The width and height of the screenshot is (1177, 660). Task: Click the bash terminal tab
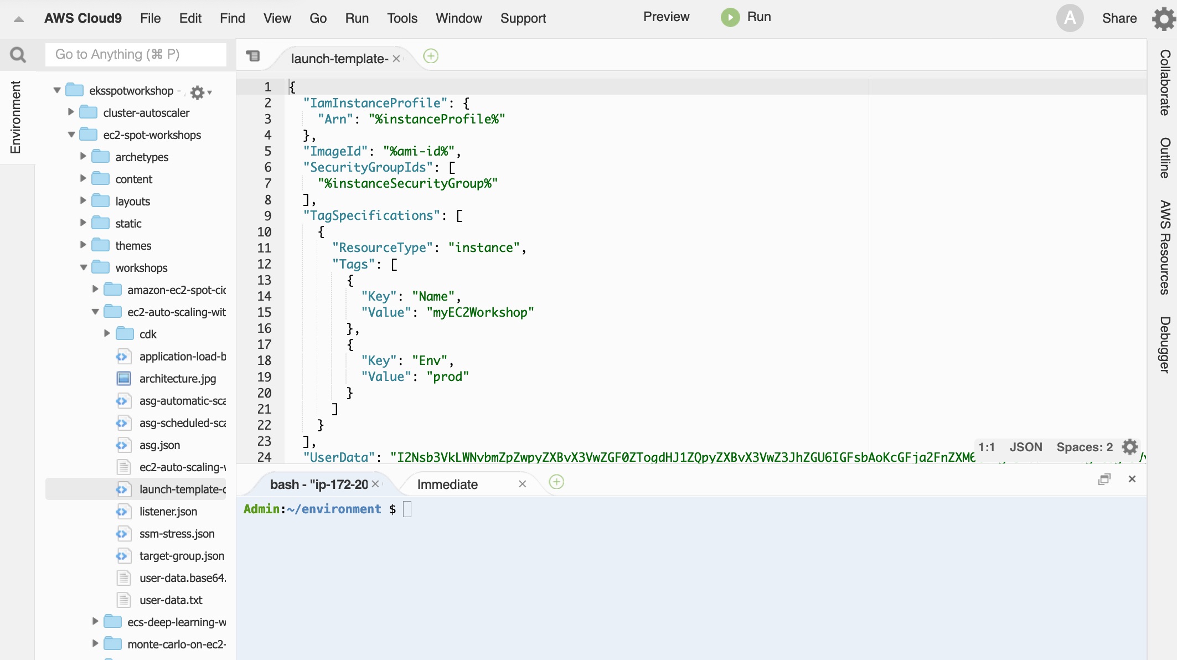[315, 484]
